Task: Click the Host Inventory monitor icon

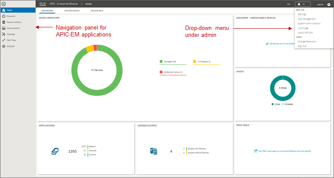Action: coord(3,28)
